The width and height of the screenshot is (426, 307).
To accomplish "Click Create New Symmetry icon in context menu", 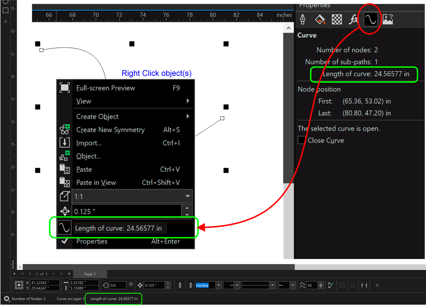I will (x=65, y=130).
